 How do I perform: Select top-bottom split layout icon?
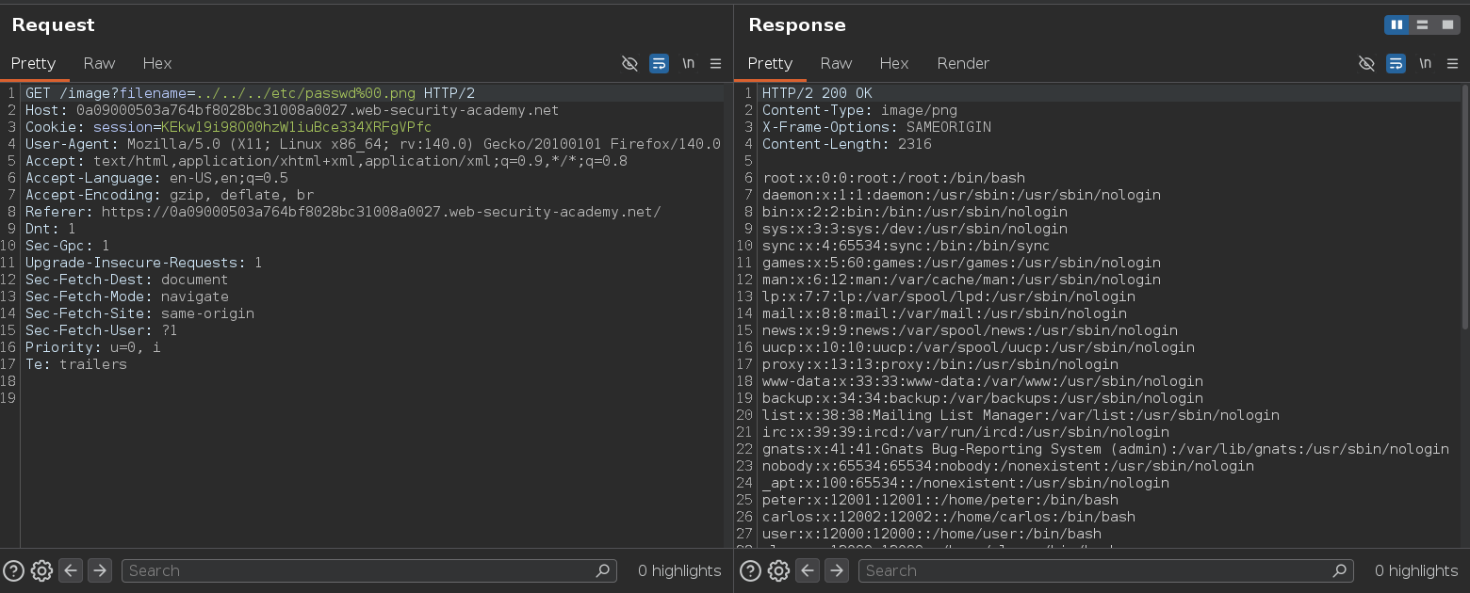click(x=1423, y=24)
